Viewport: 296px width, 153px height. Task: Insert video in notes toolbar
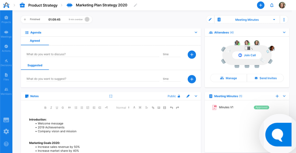click(x=165, y=107)
